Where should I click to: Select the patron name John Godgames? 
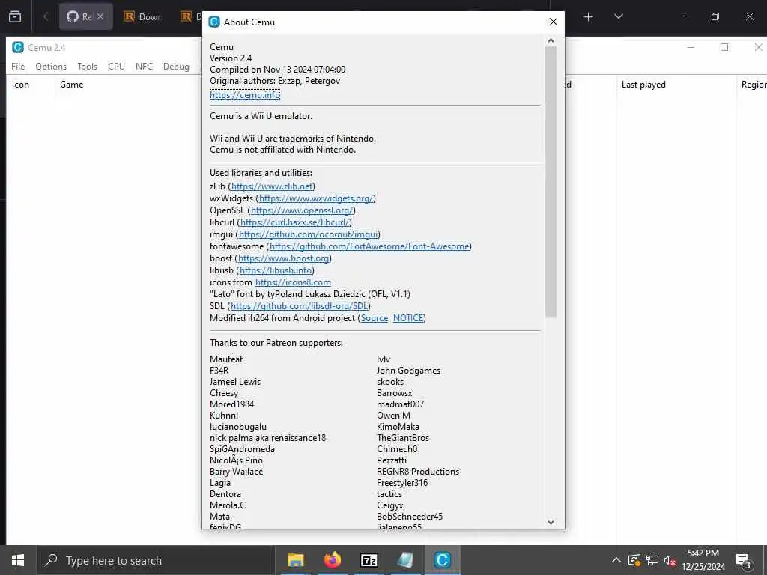[408, 371]
